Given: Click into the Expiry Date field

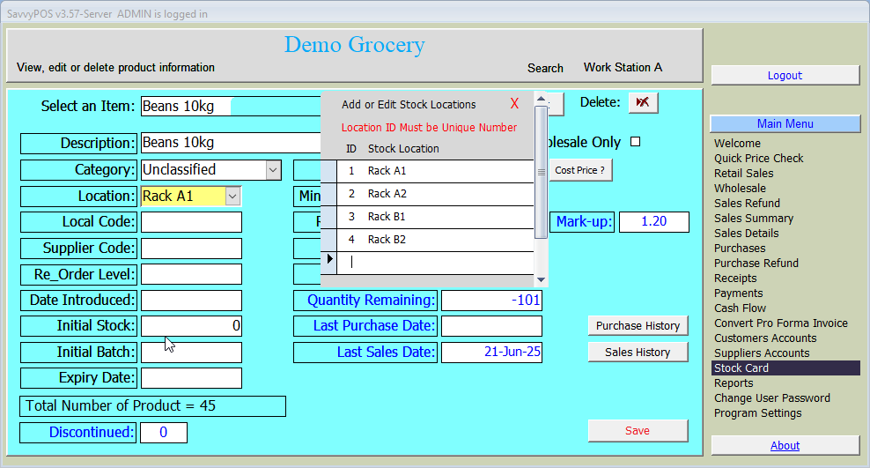Looking at the screenshot, I should [x=191, y=378].
